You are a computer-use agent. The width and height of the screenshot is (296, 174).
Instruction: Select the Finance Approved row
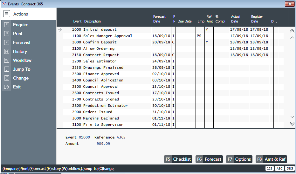pyautogui.click(x=173, y=74)
